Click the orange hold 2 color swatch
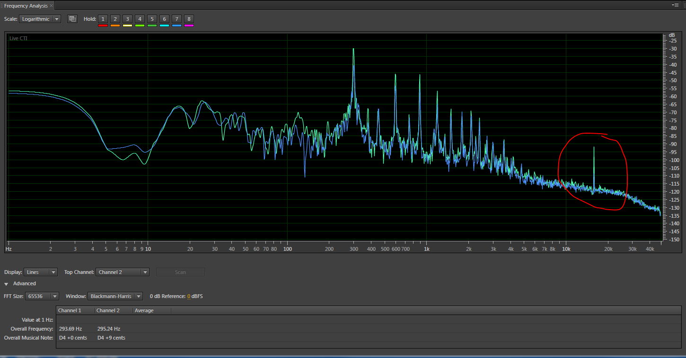The image size is (686, 358). pos(115,25)
